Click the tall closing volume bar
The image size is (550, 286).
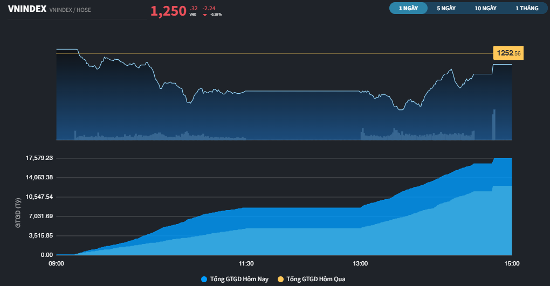(x=494, y=125)
